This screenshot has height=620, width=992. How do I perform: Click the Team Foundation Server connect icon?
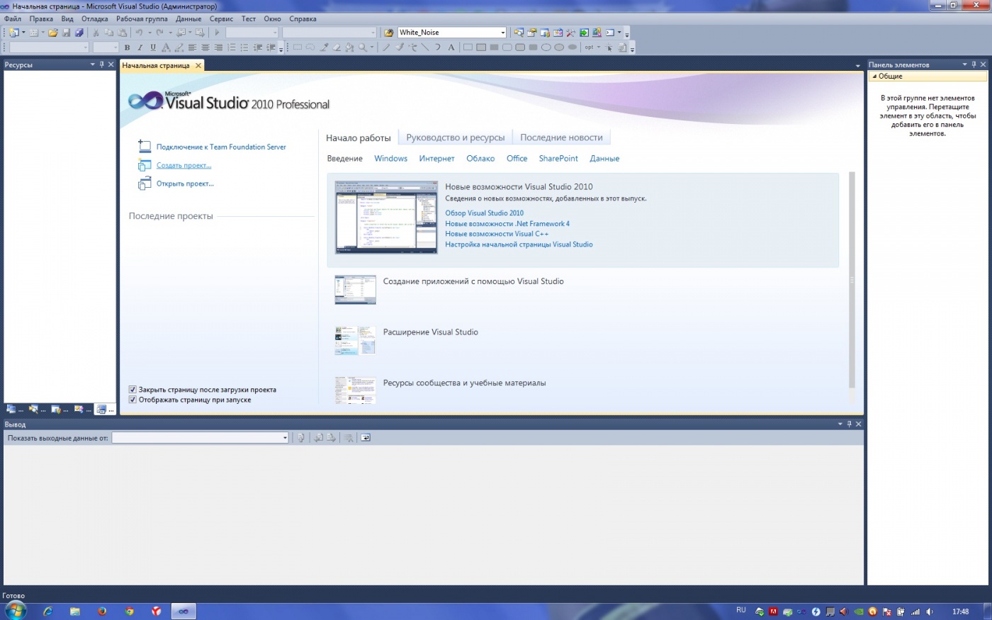pyautogui.click(x=145, y=147)
